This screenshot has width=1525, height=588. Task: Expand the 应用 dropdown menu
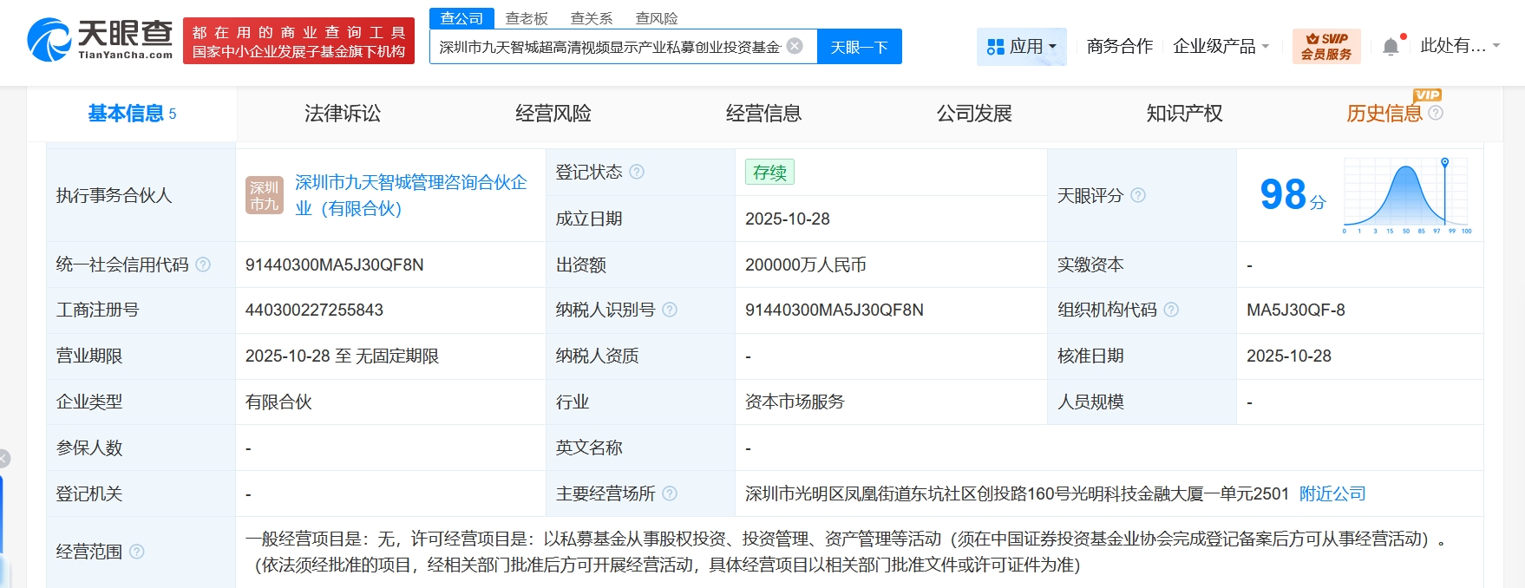[1022, 46]
